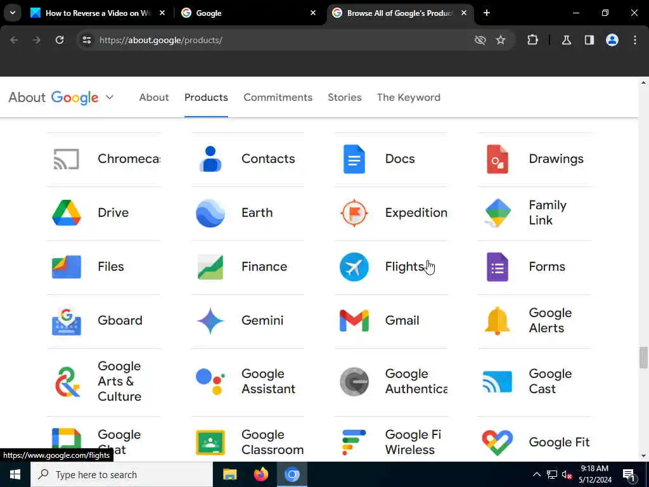Toggle the browser side panel

[589, 40]
